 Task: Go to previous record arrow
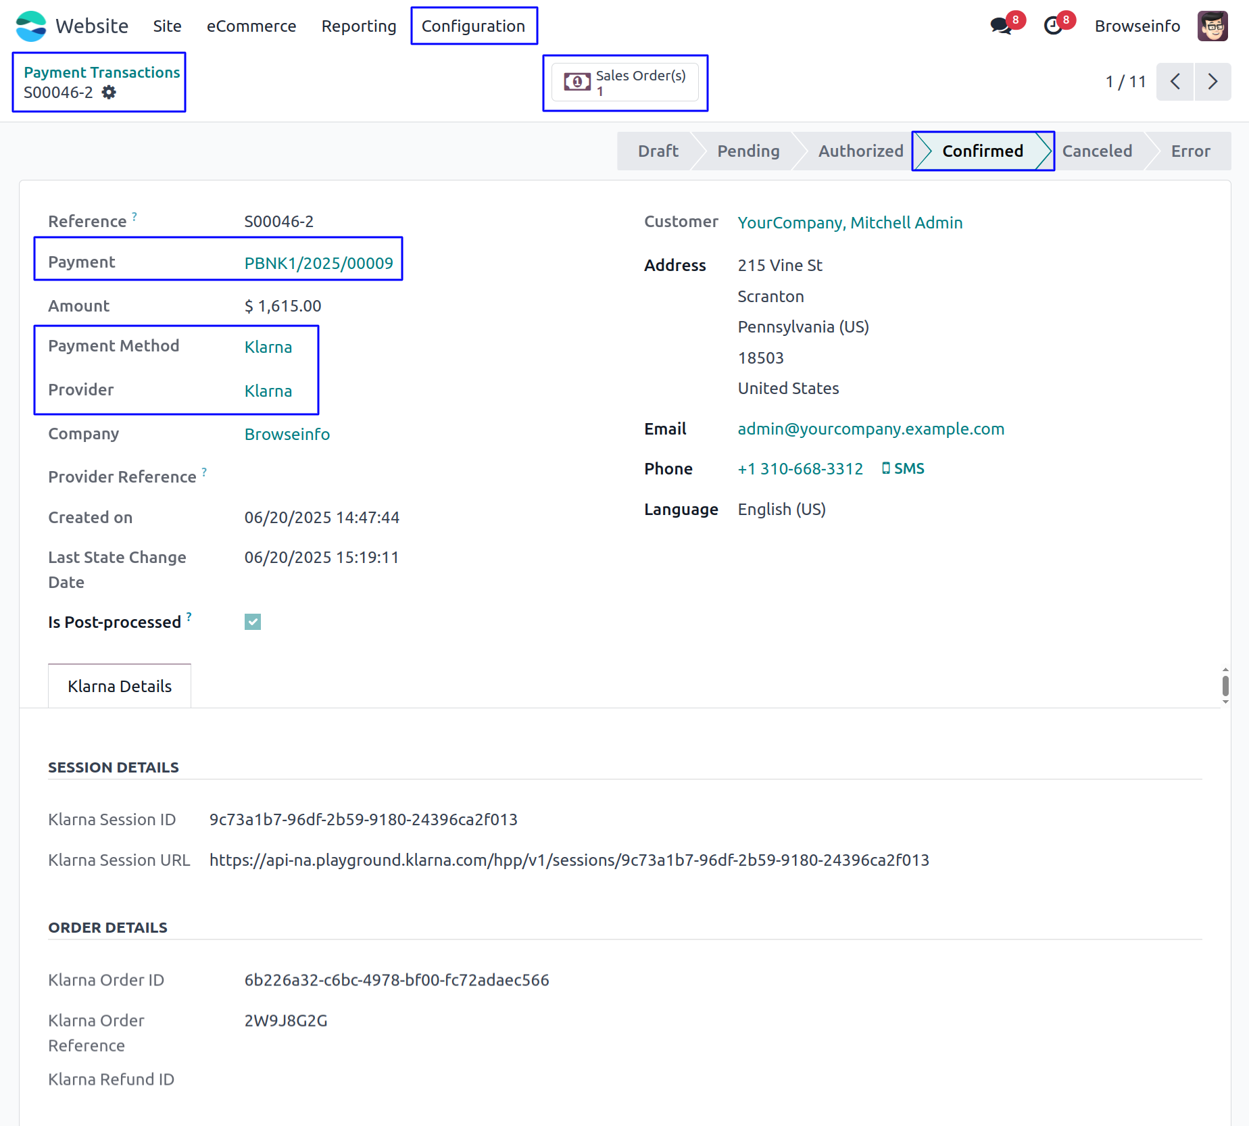coord(1175,82)
